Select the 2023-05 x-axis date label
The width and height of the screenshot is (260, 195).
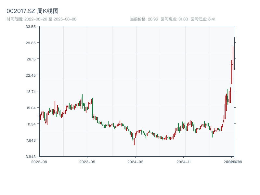[x=87, y=162]
